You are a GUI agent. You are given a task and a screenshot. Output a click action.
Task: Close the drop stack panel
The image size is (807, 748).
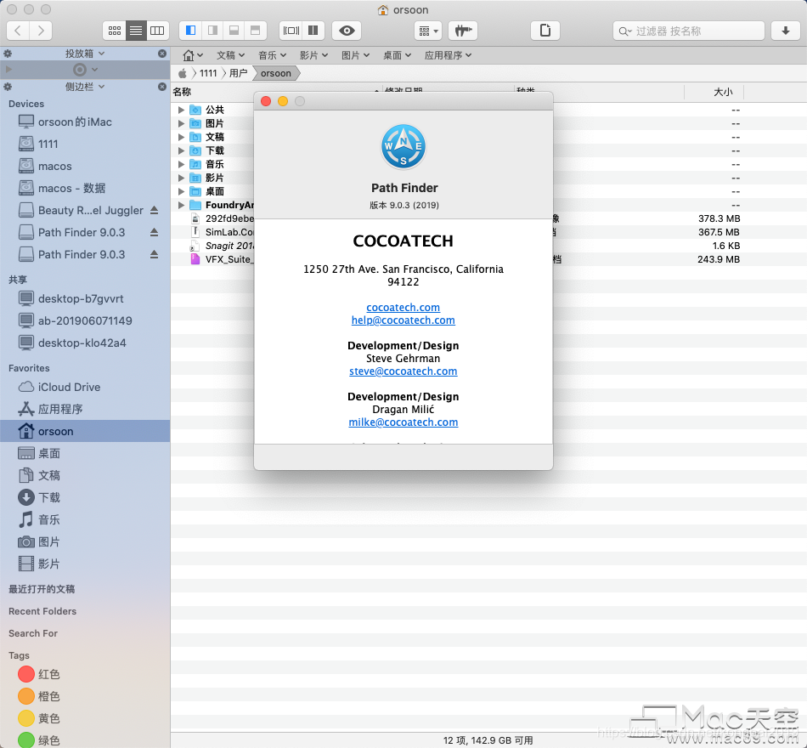(162, 54)
